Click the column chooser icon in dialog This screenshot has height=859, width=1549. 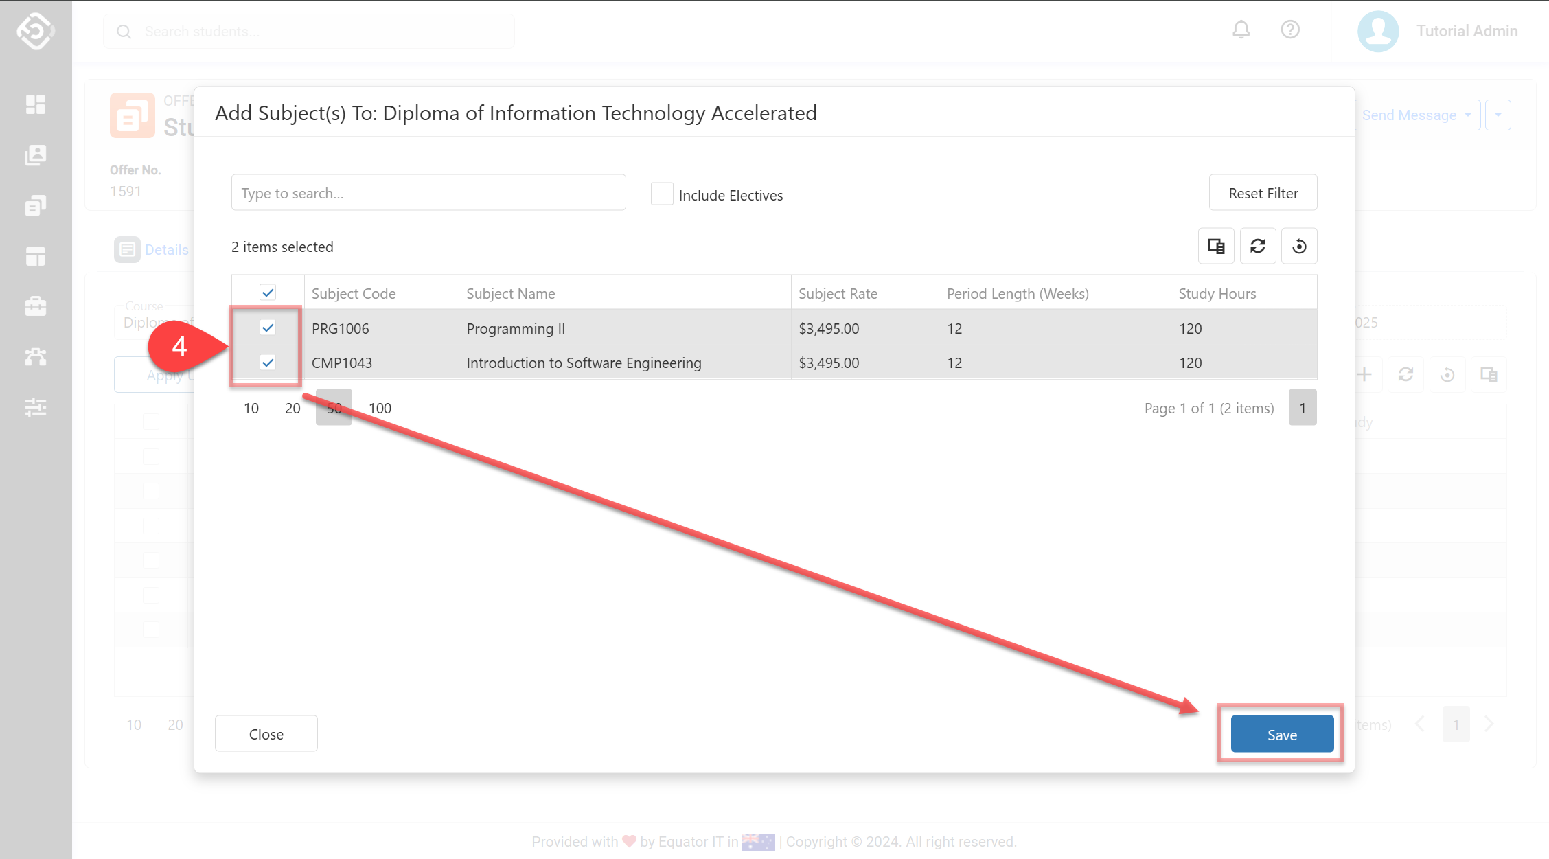coord(1216,246)
